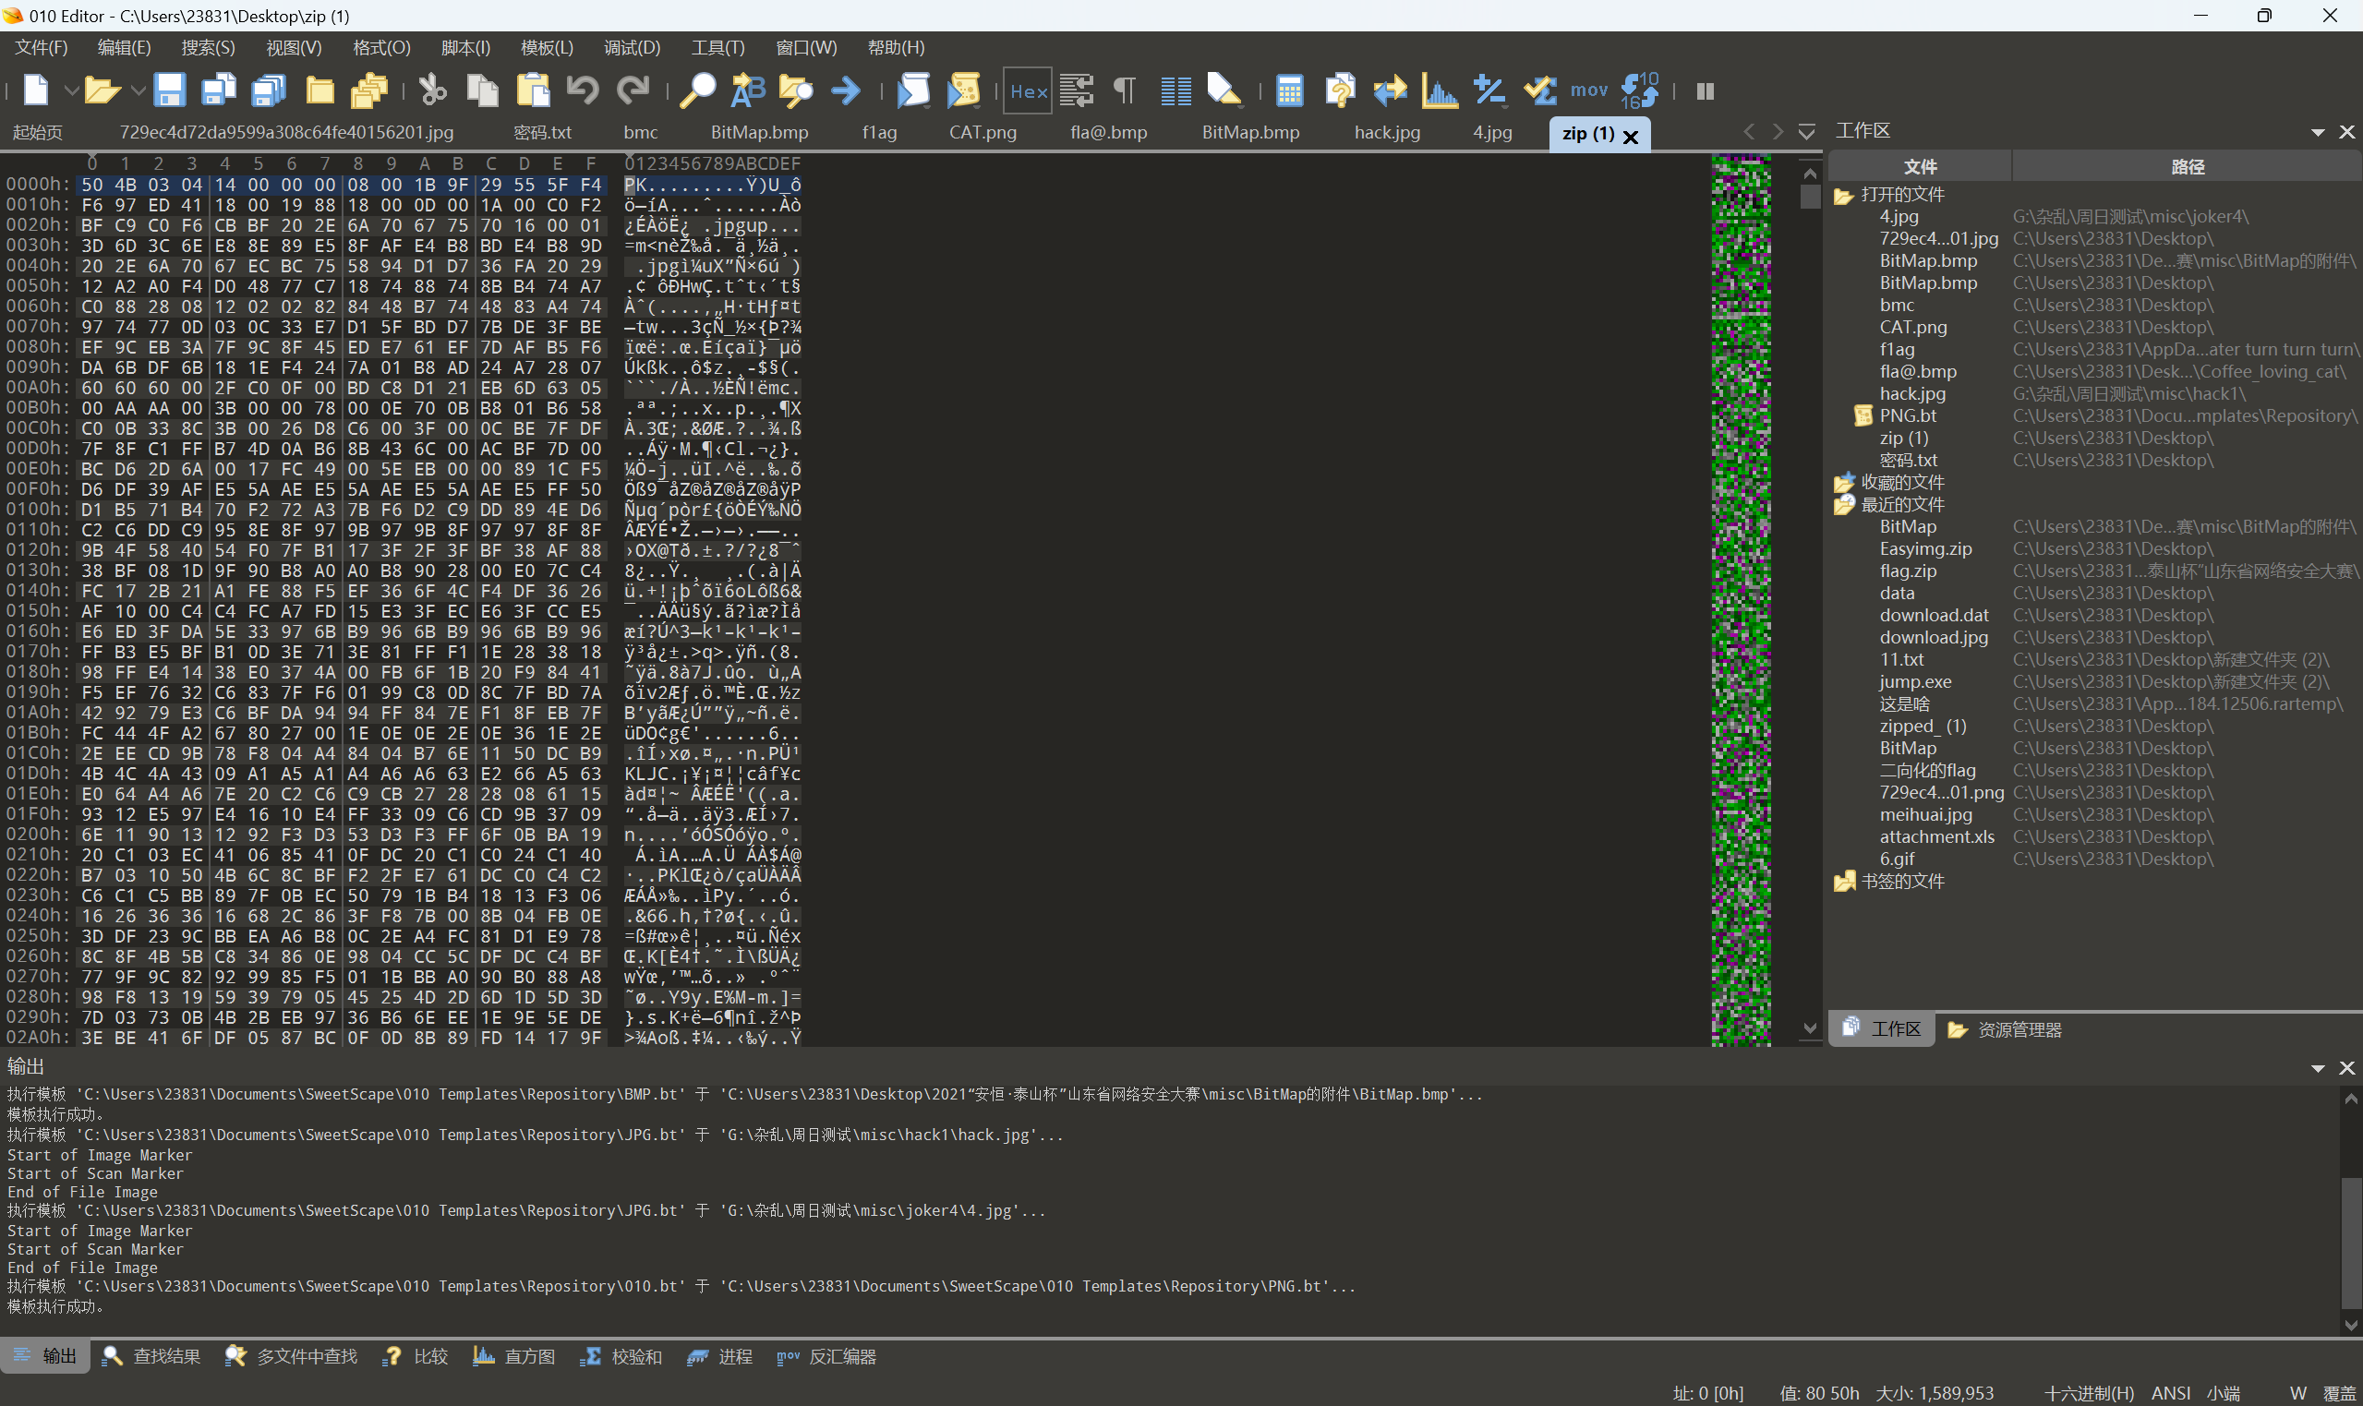Viewport: 2363px width, 1406px height.
Task: Open the Calculator tool icon
Action: click(1289, 91)
